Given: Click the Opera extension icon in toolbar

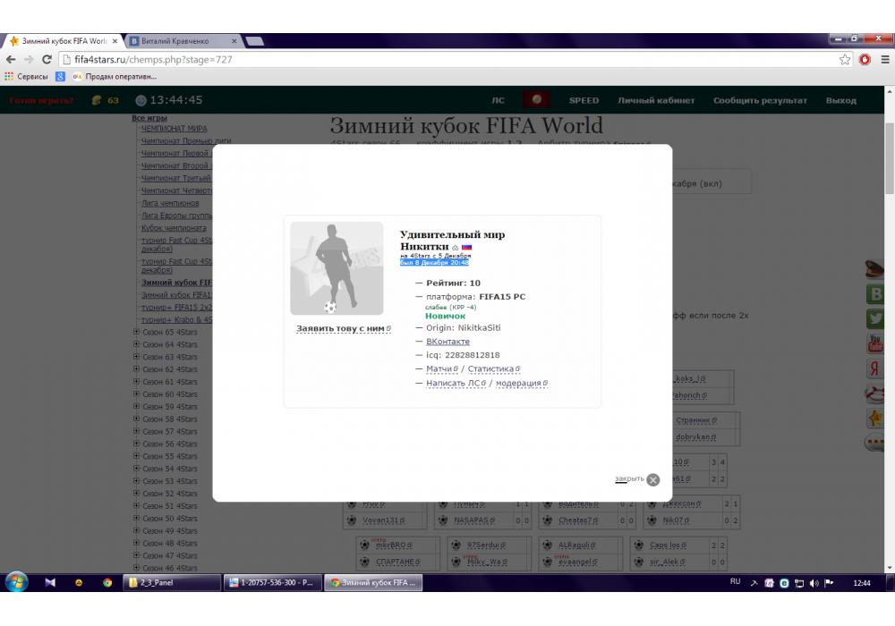Looking at the screenshot, I should [865, 59].
